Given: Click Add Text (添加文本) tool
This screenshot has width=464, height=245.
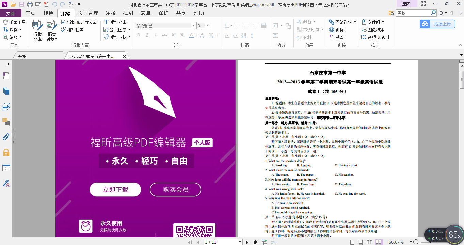Looking at the screenshot, I should [x=115, y=22].
